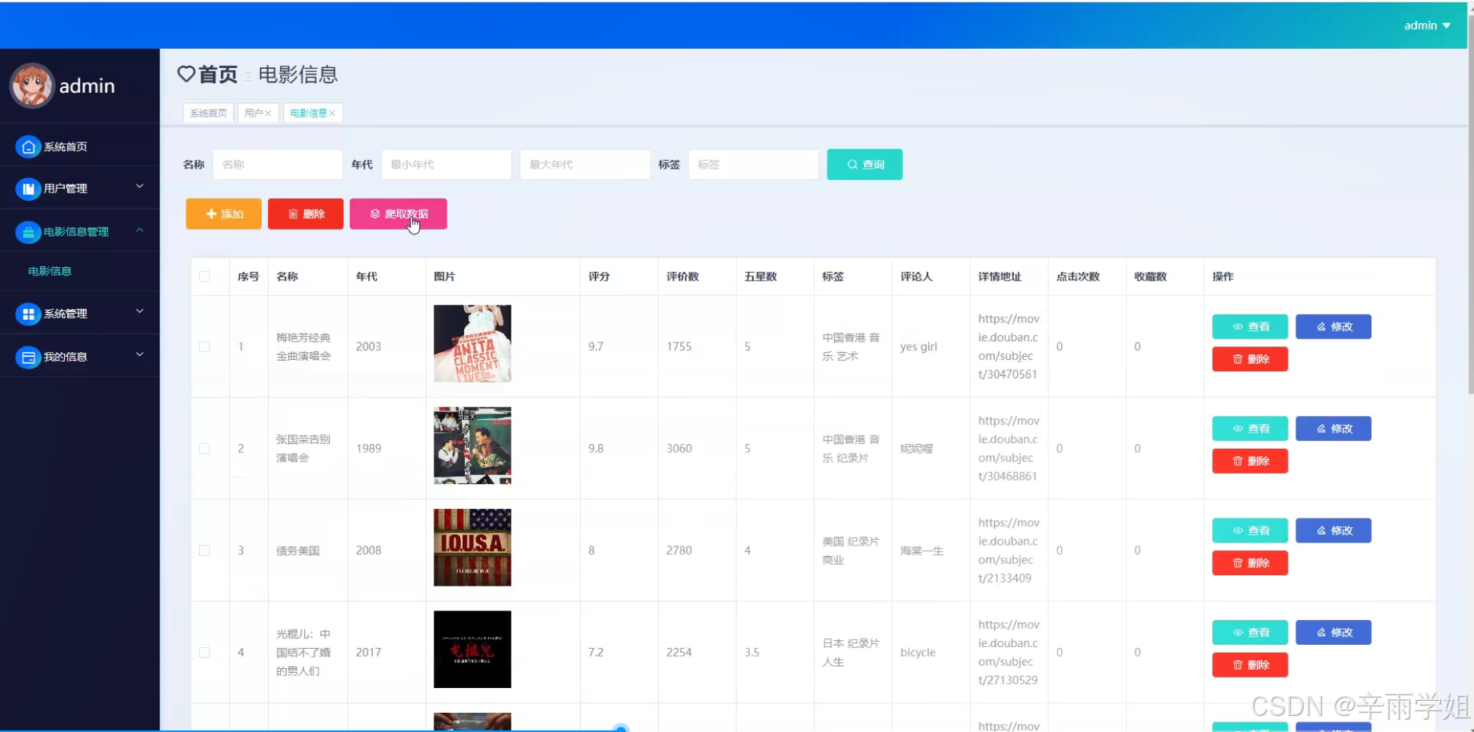Screen dimensions: 1474x732
Task: Click the heart icon next to 首页
Action: point(186,74)
